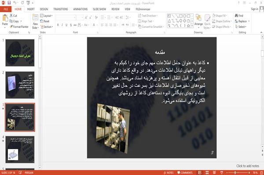Switch to the INSERT tab
264x175 pixels.
31,9
